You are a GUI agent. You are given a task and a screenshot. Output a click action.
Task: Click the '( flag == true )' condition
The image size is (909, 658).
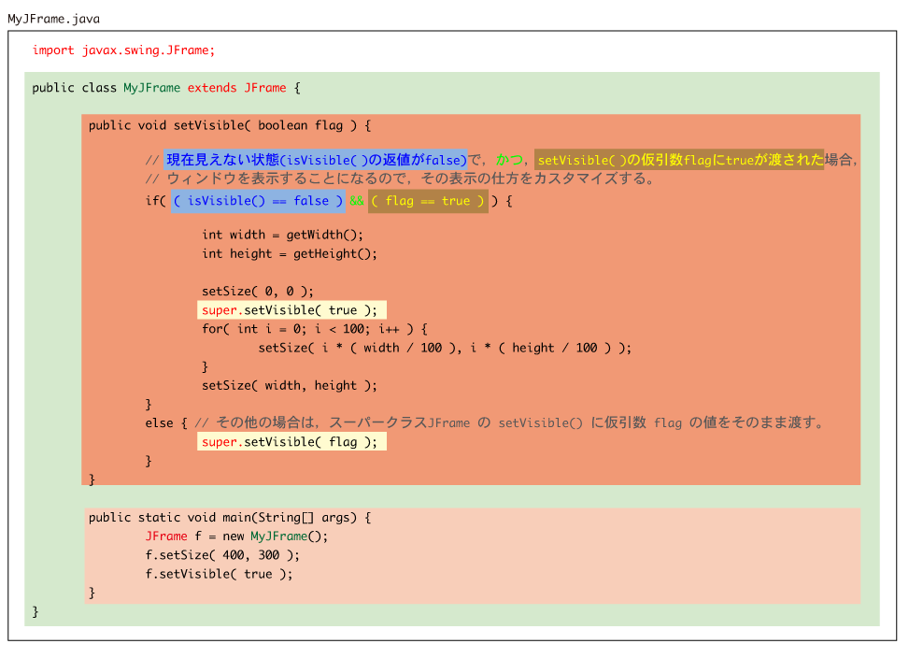coord(428,201)
